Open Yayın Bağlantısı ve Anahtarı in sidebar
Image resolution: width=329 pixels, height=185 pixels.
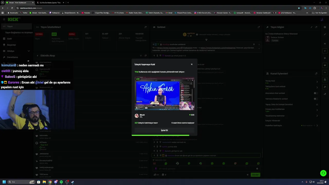pyautogui.click(x=19, y=33)
